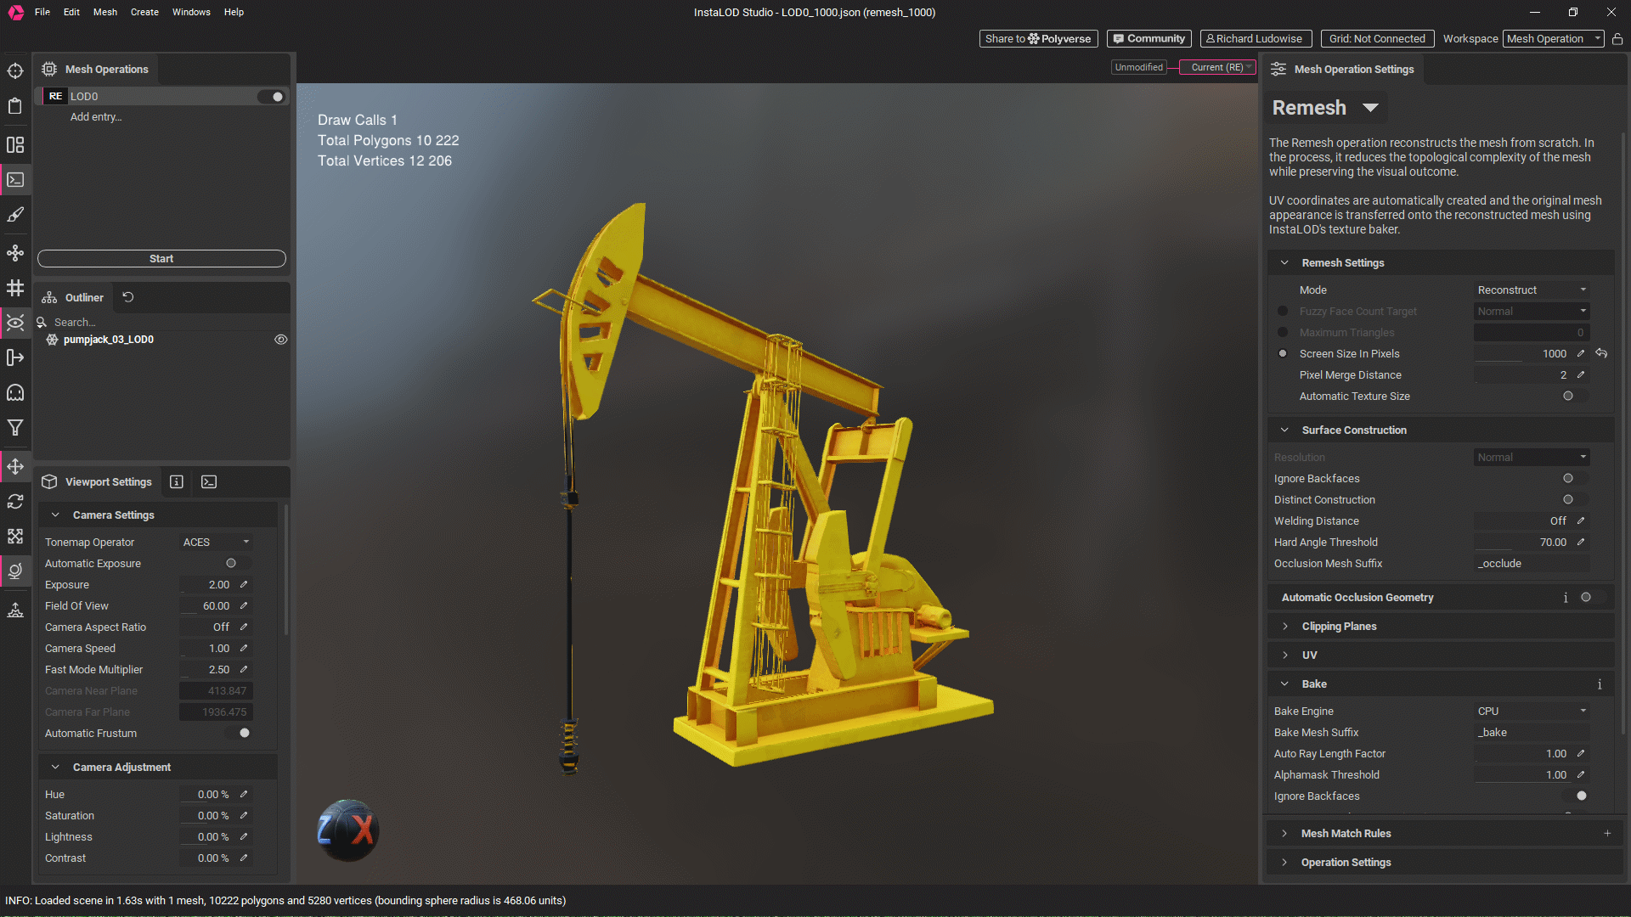Click the export arrow icon in sidebar
The image size is (1631, 917).
coord(15,357)
